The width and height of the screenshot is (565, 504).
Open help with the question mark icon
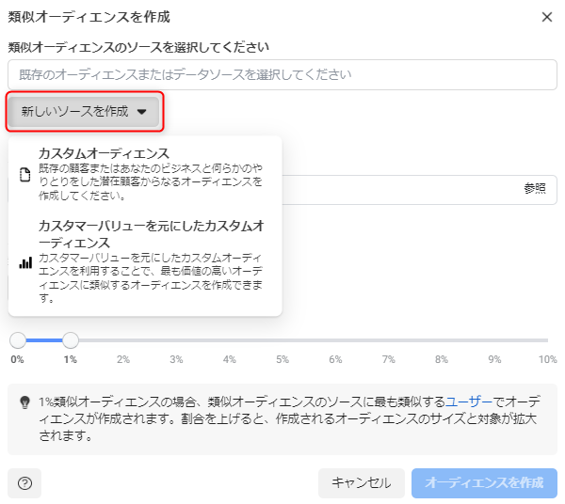point(24,483)
